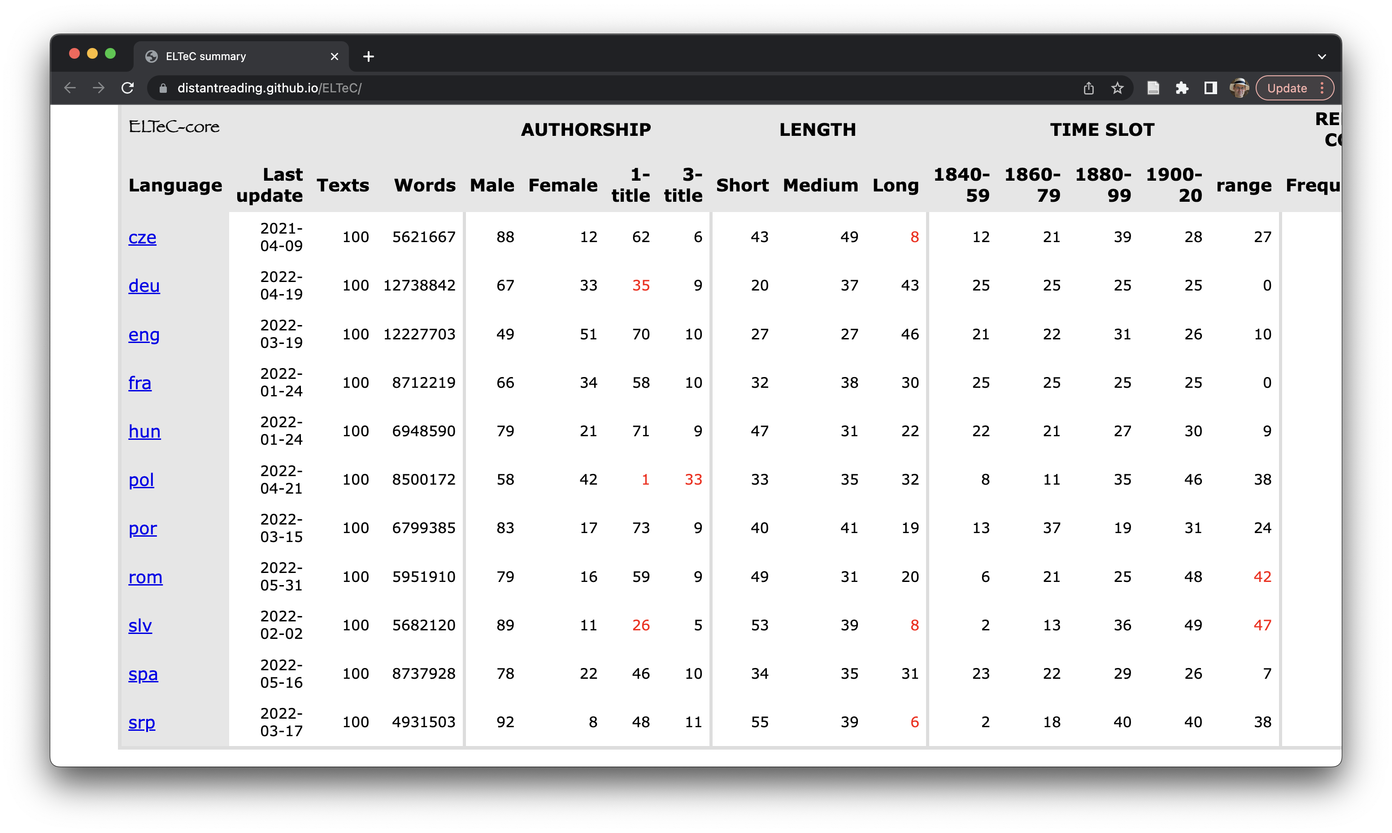
Task: Open the deu language link
Action: [144, 286]
